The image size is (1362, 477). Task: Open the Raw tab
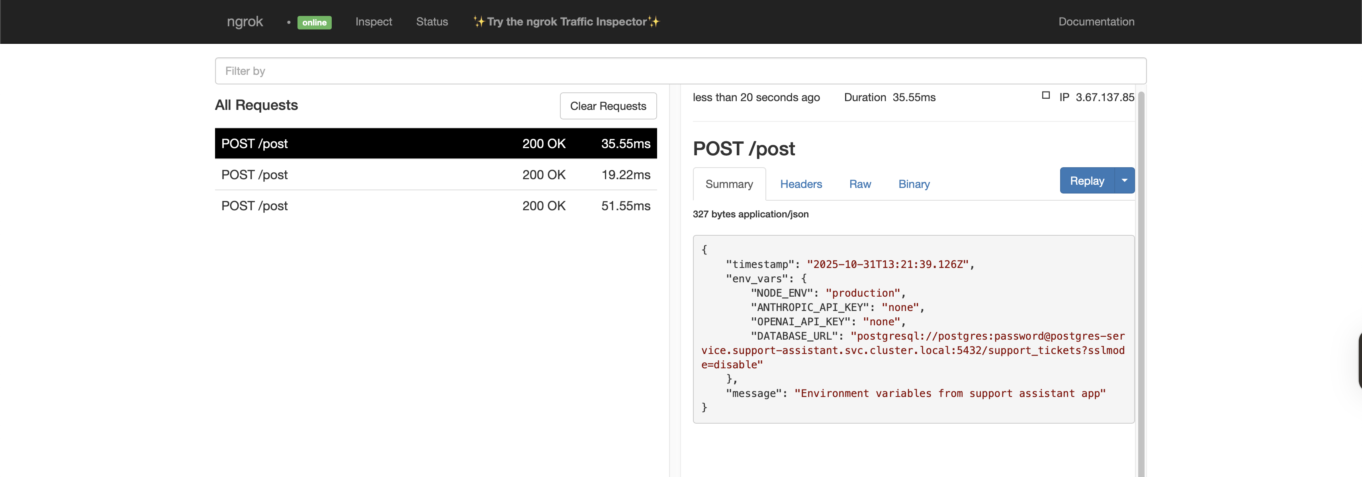pos(860,184)
